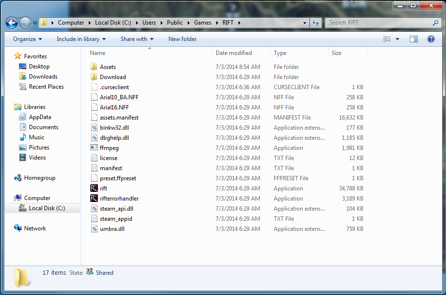Select the dbghelp.dll file icon
The height and width of the screenshot is (295, 446).
click(x=94, y=138)
